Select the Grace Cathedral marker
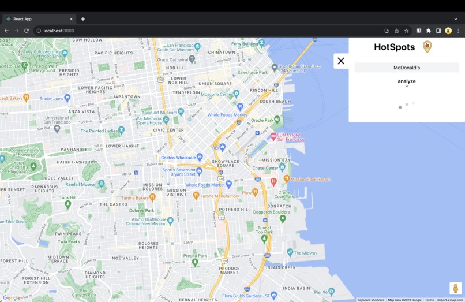Viewport: 465px width, 302px height. click(192, 59)
